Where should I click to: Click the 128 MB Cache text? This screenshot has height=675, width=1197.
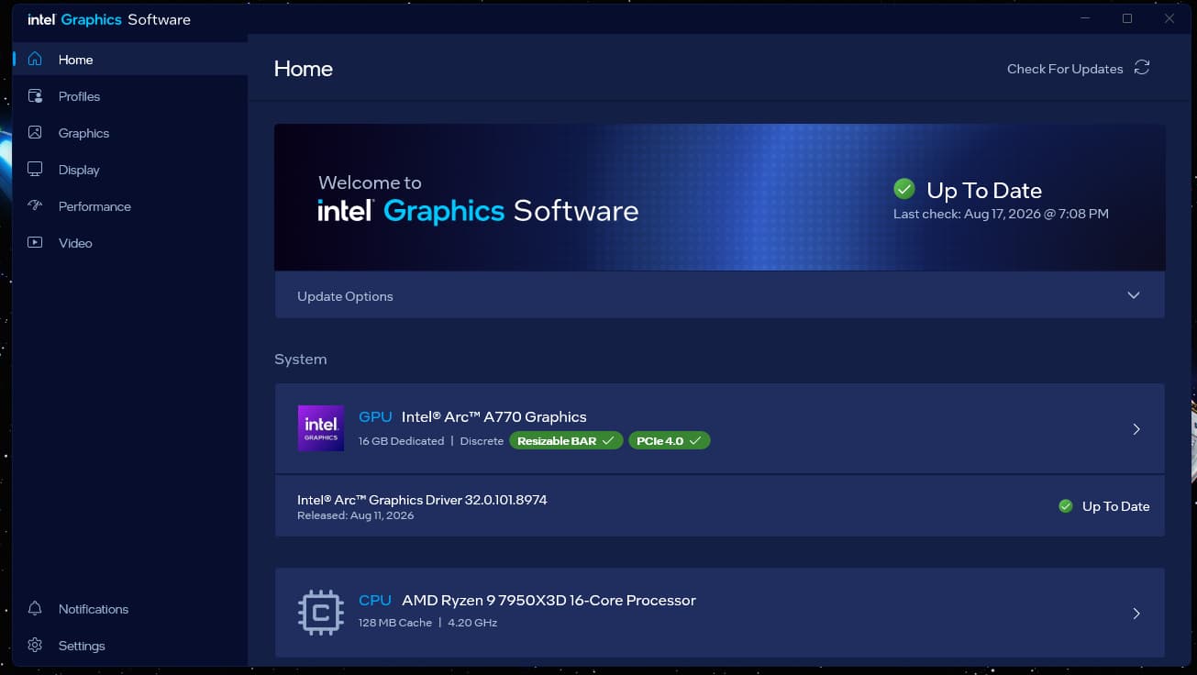395,623
